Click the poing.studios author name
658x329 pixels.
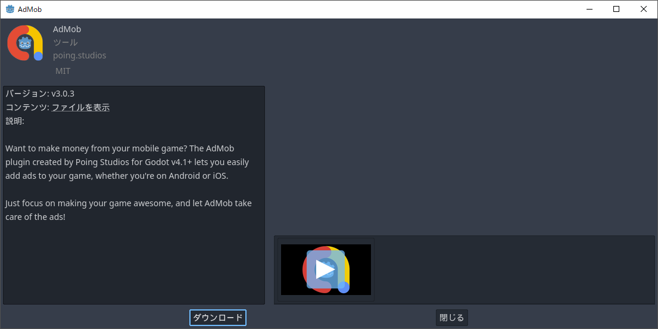pyautogui.click(x=79, y=55)
